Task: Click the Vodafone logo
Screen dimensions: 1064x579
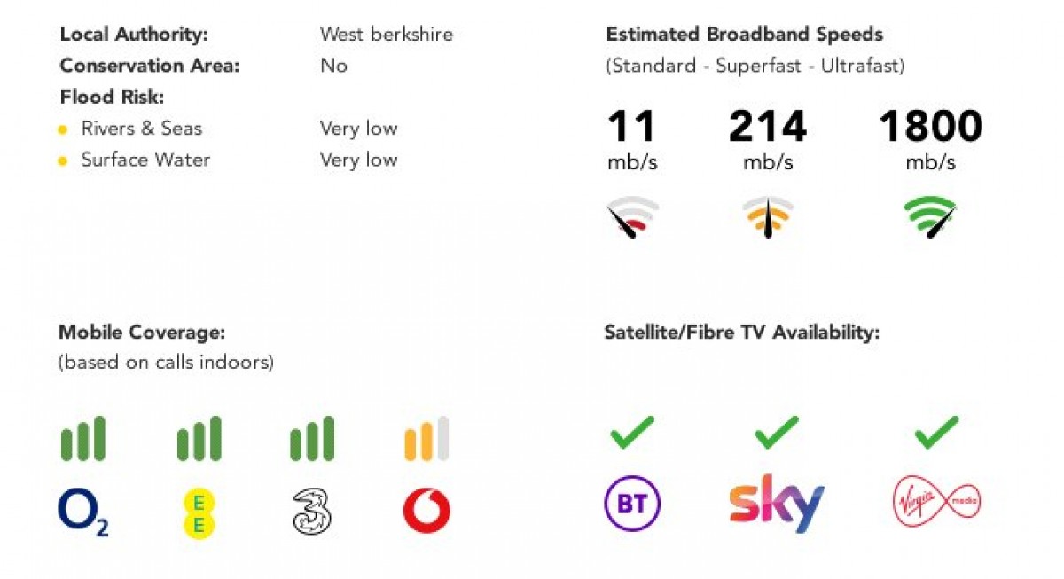Action: coord(426,512)
